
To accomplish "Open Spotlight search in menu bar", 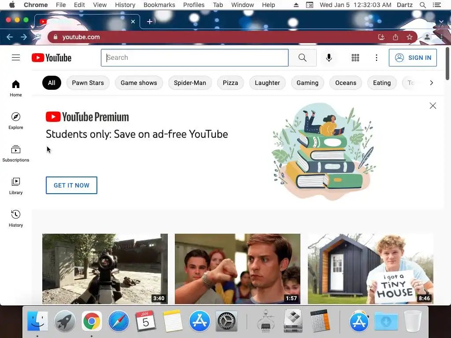I will [422, 5].
